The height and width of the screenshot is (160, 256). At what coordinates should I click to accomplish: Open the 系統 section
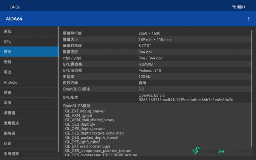tap(29, 31)
